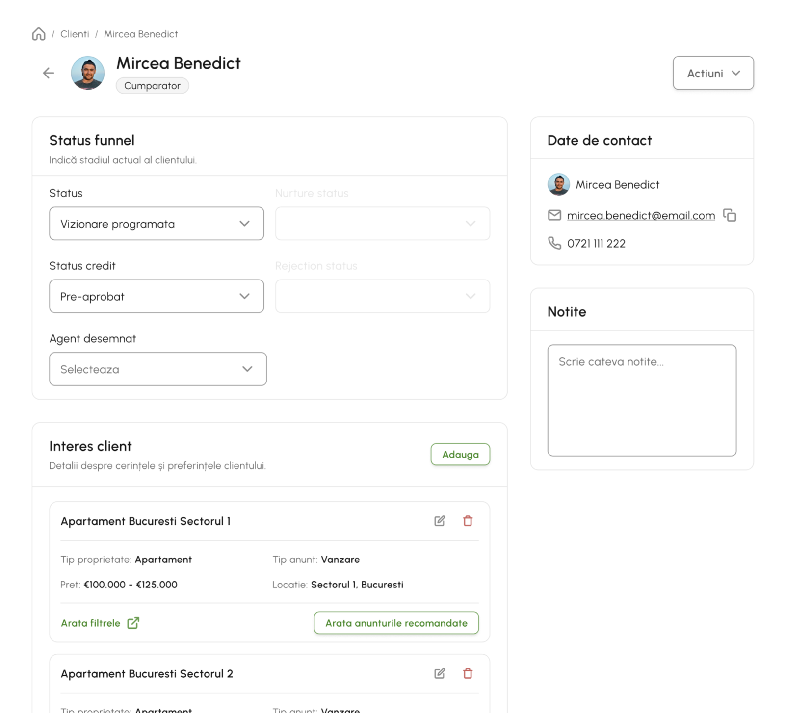Open the Status dropdown showing Vizionare programata

pos(157,224)
